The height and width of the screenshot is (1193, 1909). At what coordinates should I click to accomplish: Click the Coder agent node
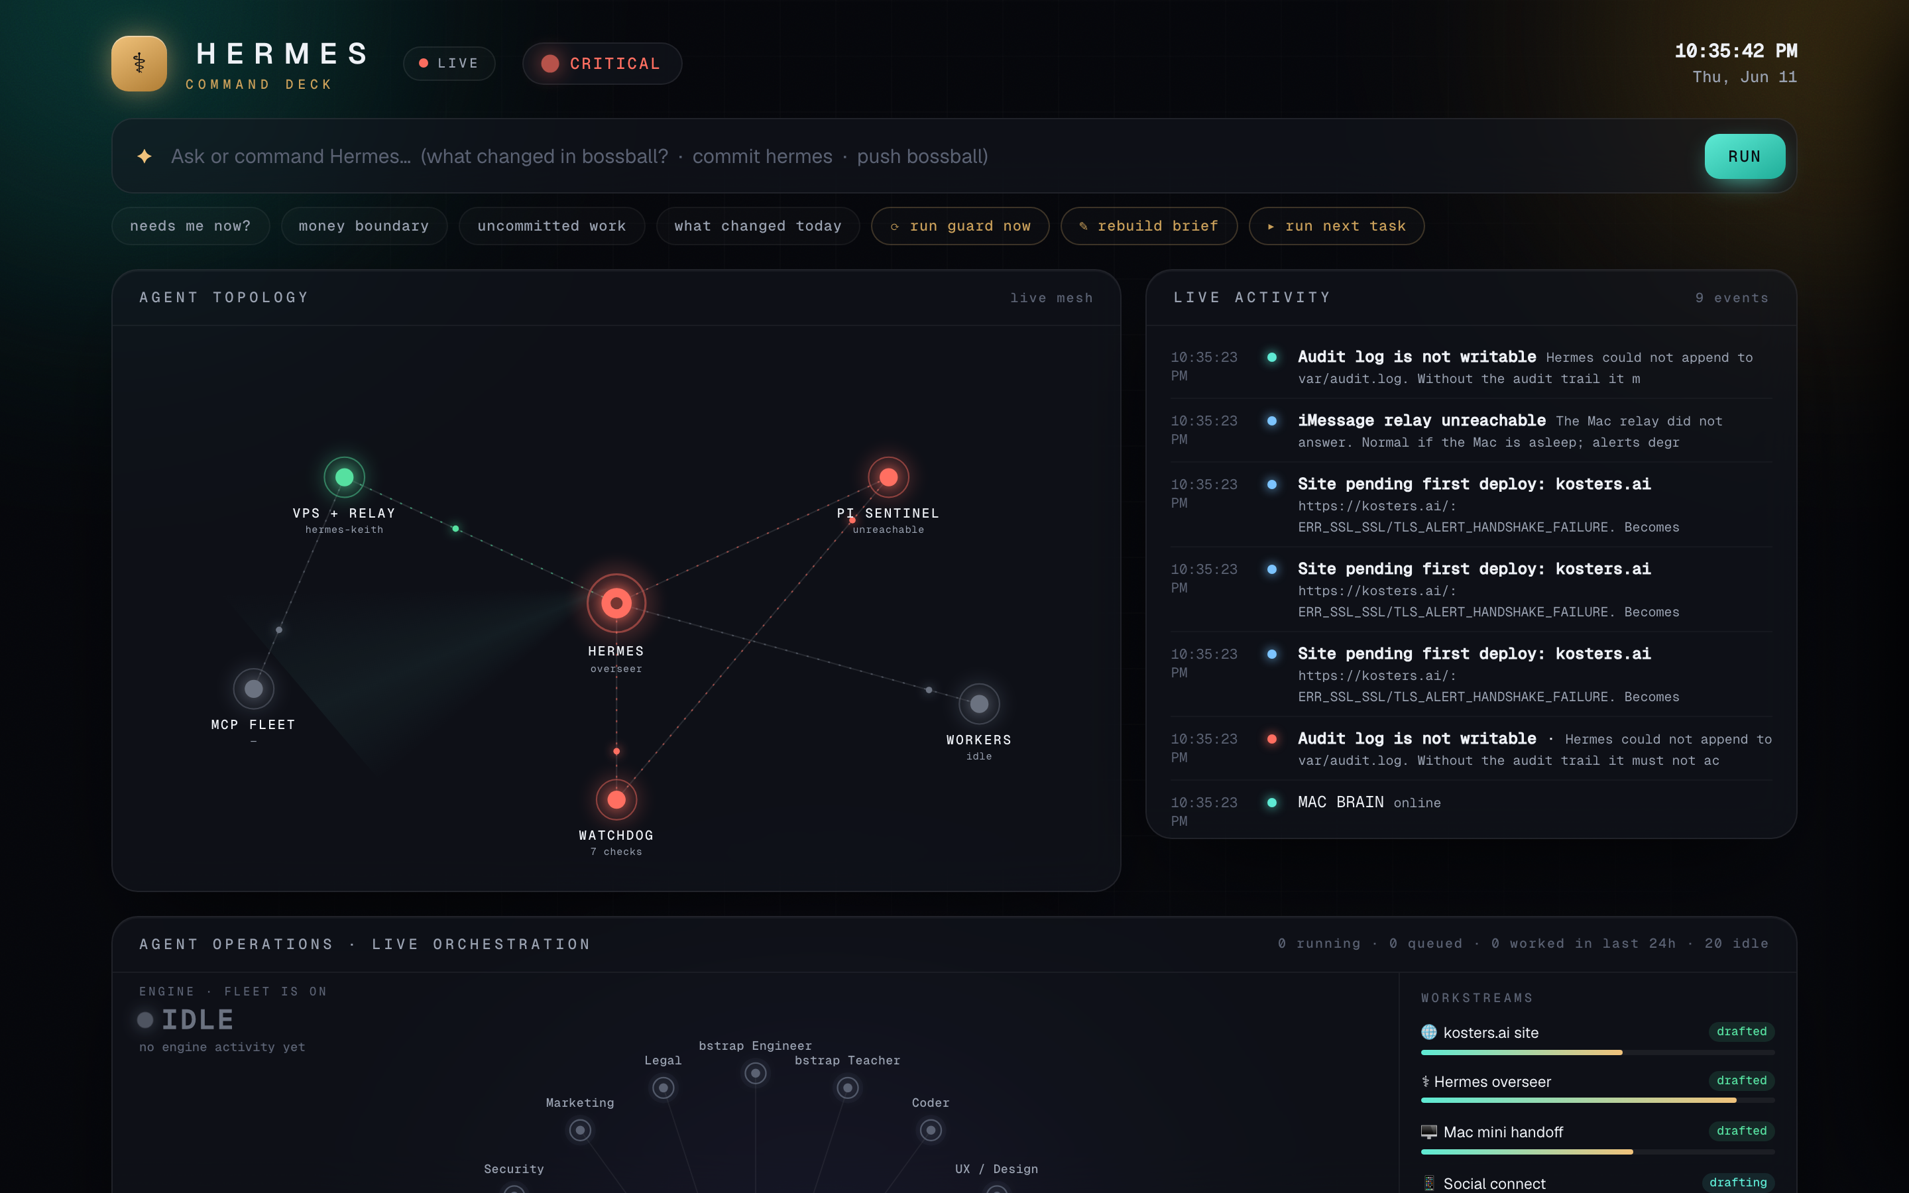point(931,1131)
